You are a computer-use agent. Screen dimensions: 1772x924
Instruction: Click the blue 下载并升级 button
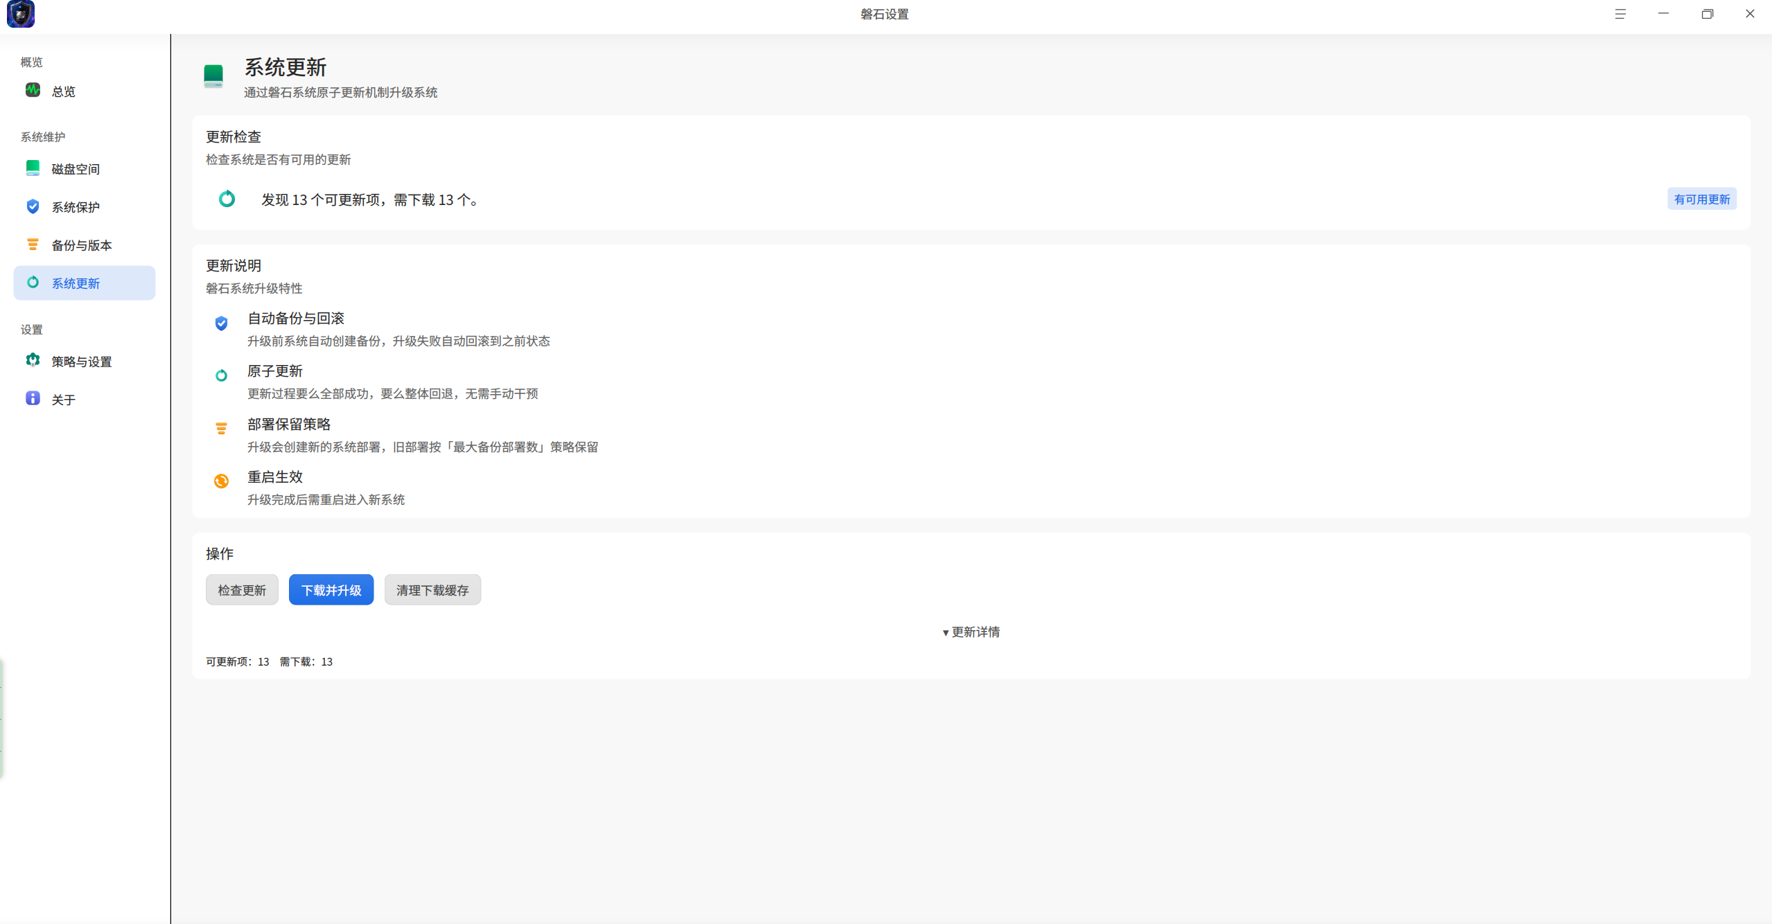click(x=331, y=590)
